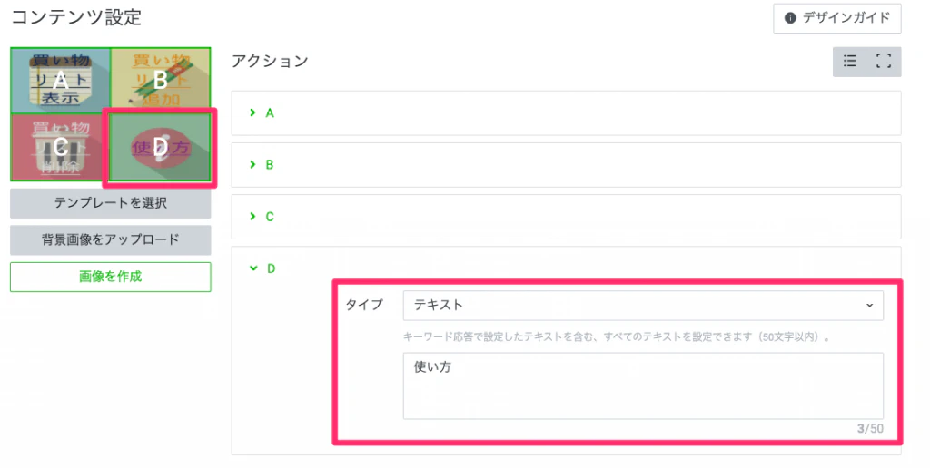Select area B on rich menu image

pos(161,81)
